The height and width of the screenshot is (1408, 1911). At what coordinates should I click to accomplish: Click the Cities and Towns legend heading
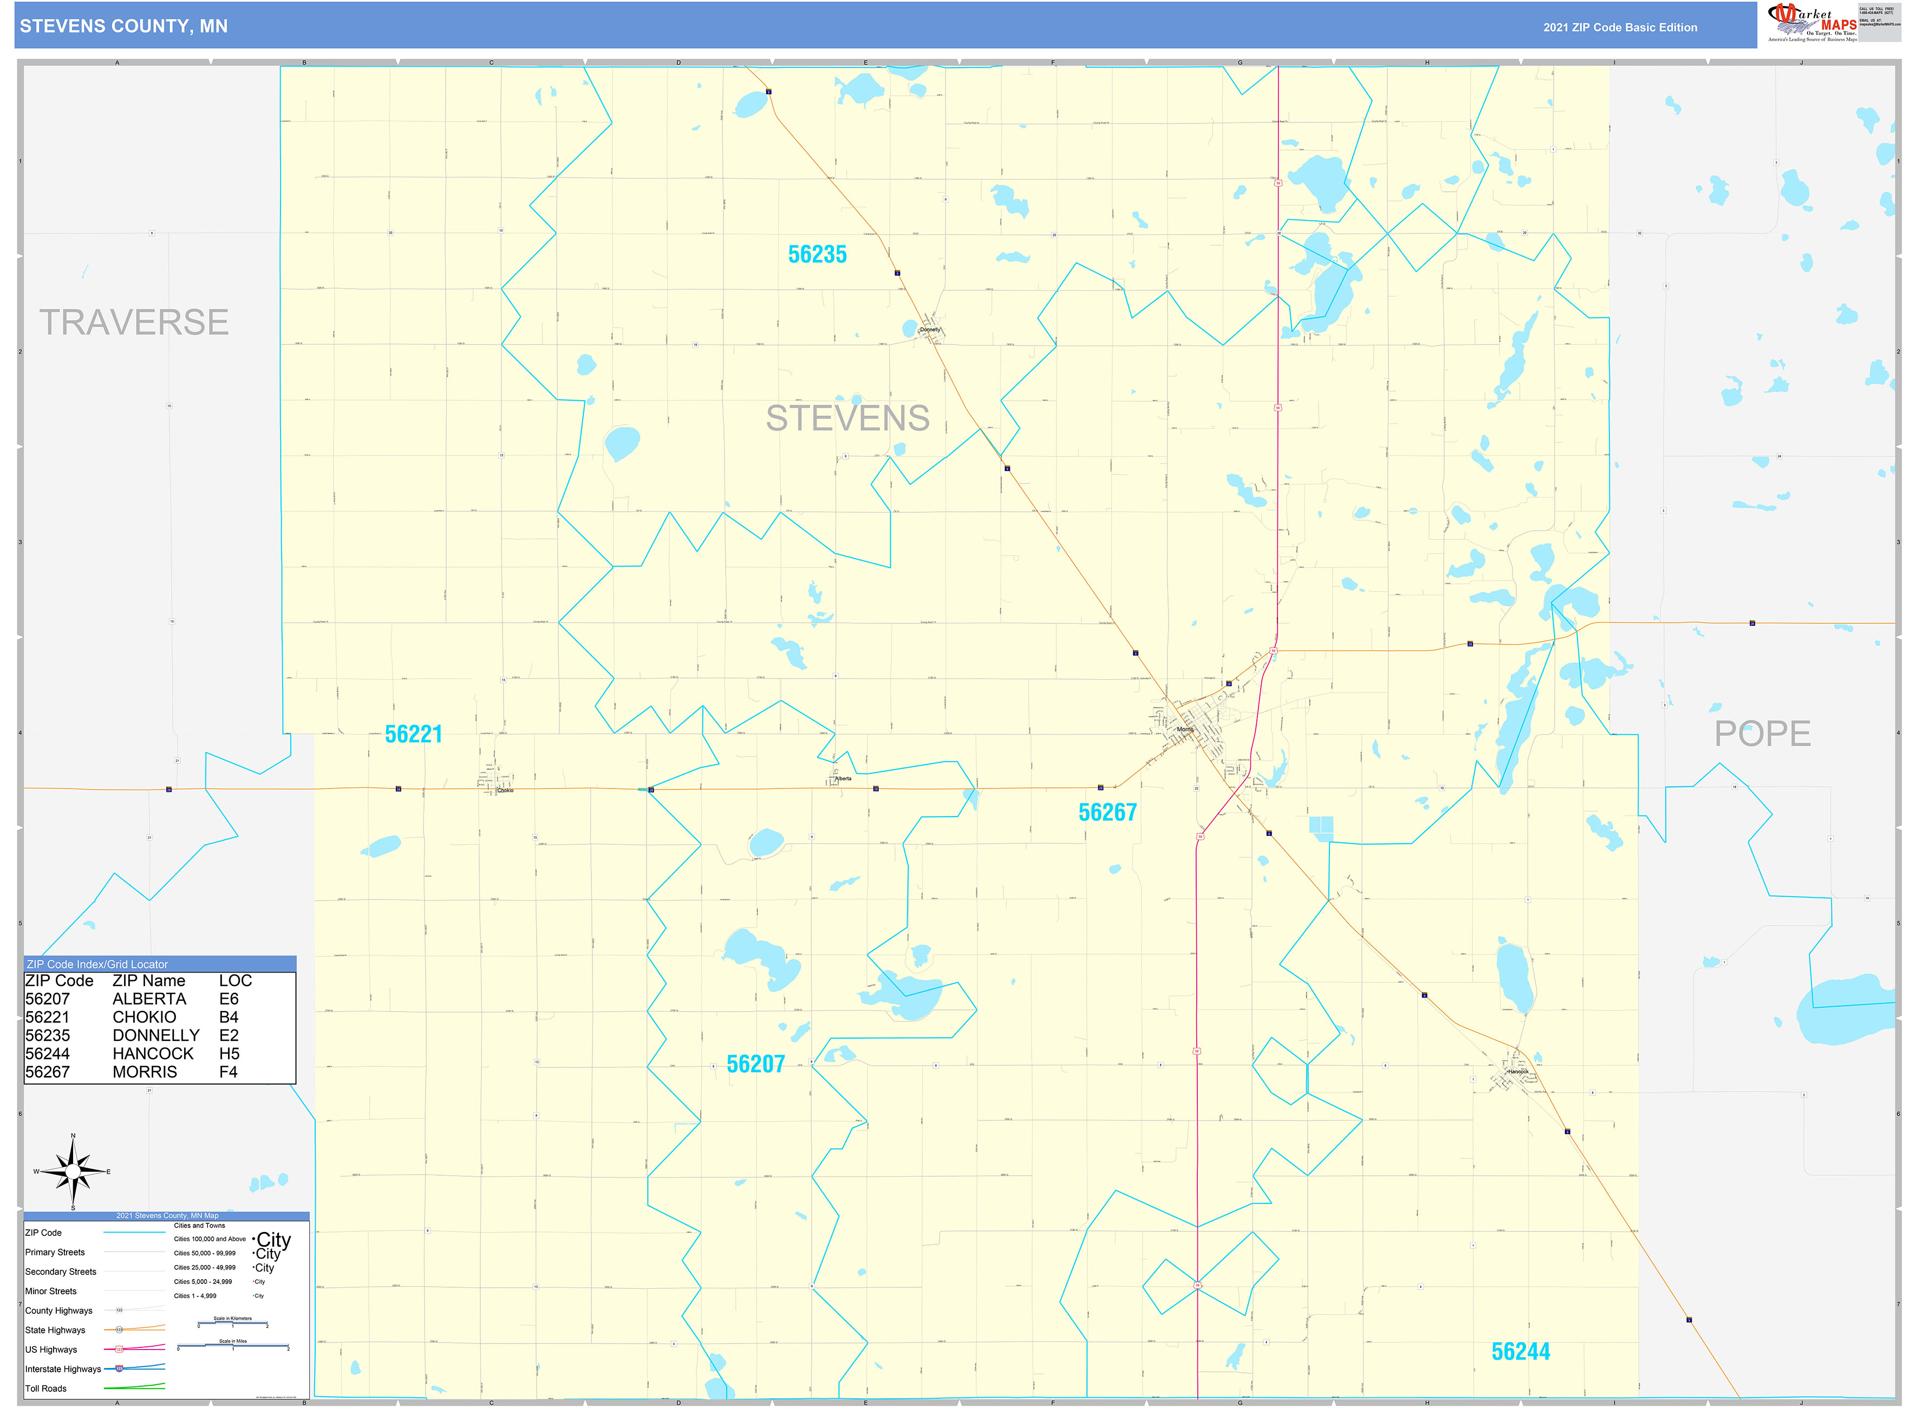coord(199,1226)
